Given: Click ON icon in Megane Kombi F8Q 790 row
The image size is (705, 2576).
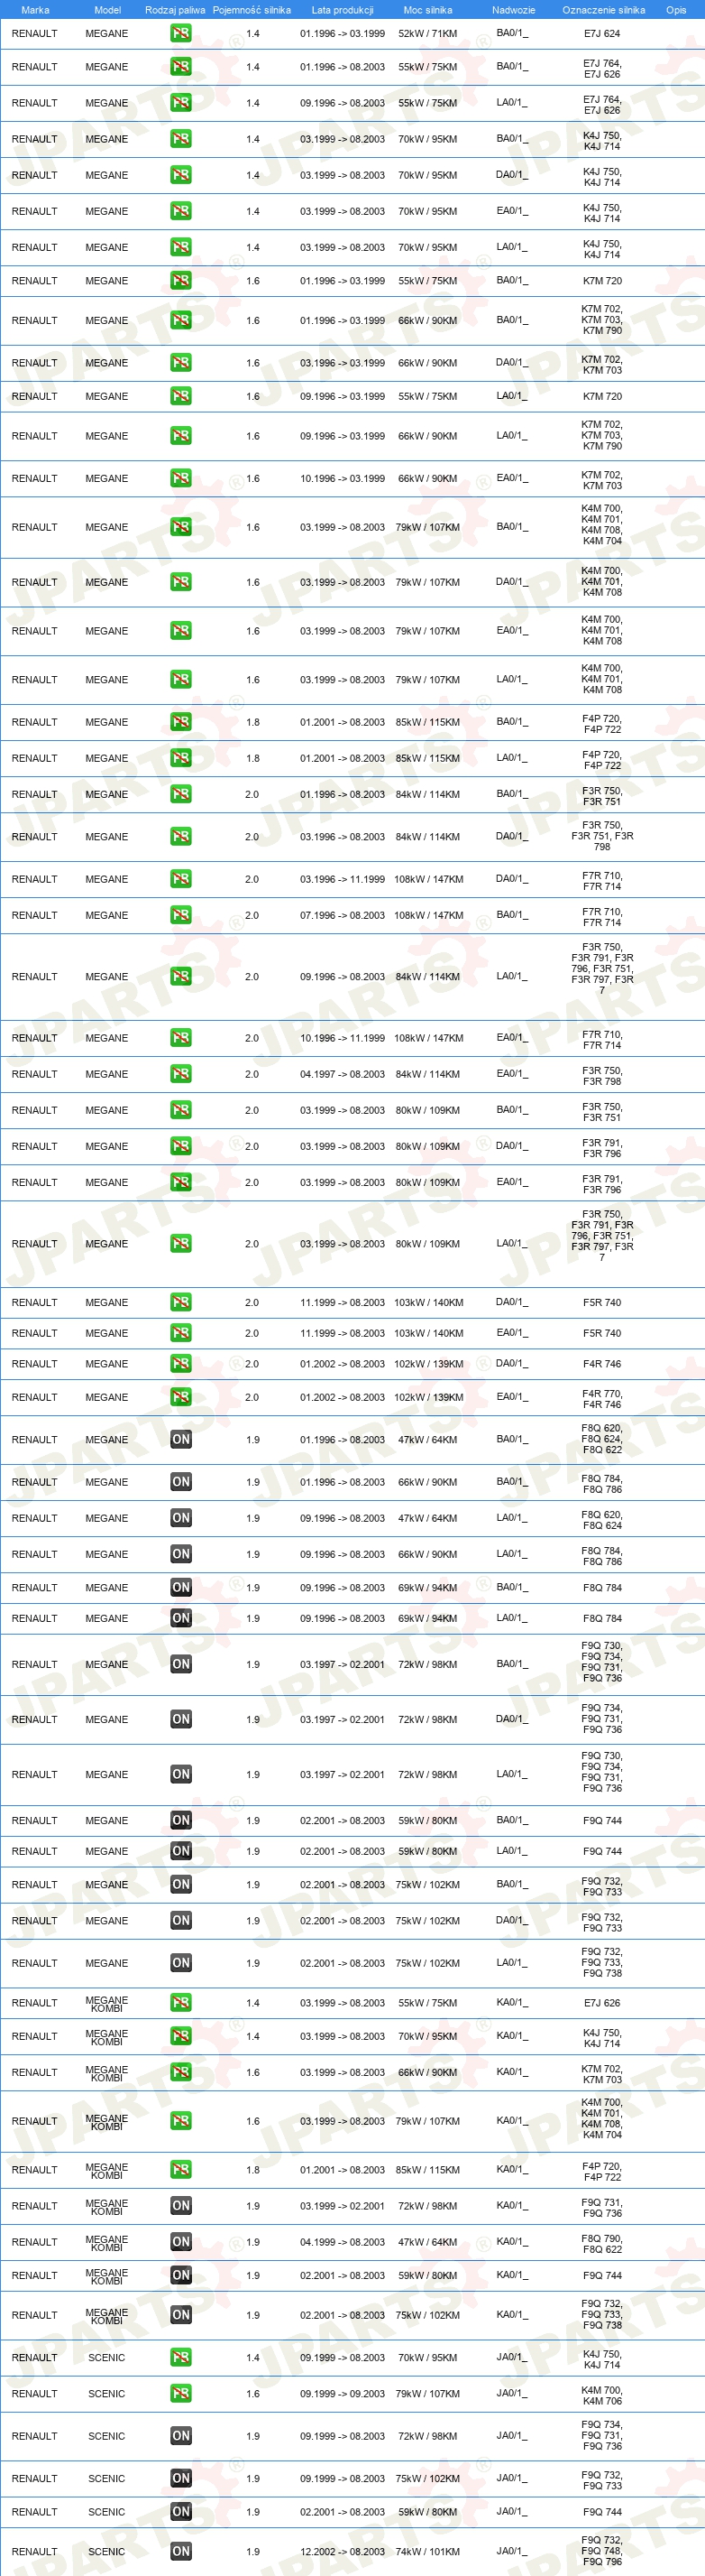Looking at the screenshot, I should click(x=180, y=2242).
